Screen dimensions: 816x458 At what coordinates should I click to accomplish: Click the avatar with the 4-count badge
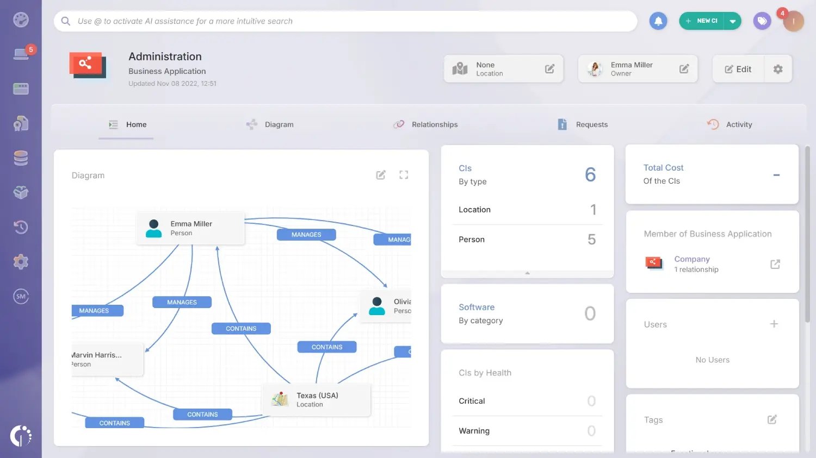[793, 21]
